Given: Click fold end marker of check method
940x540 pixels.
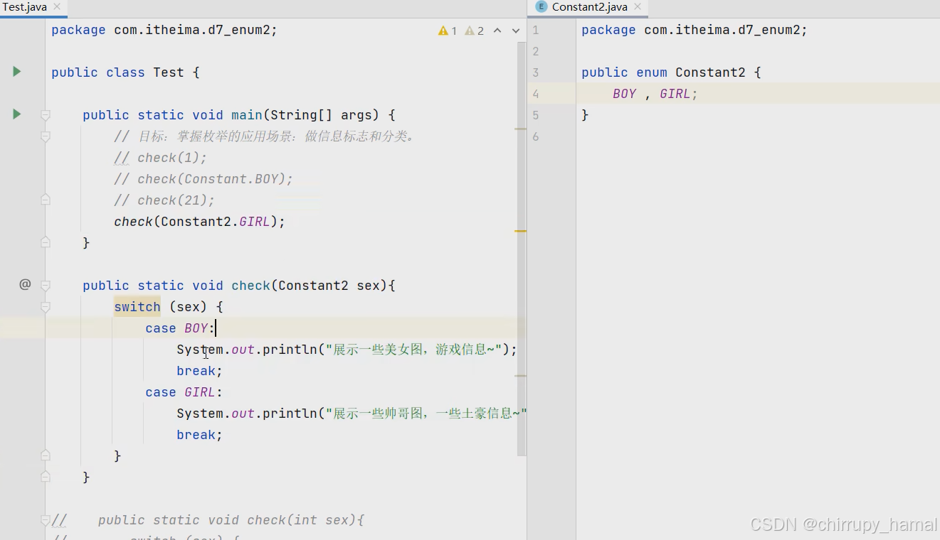Looking at the screenshot, I should tap(46, 477).
